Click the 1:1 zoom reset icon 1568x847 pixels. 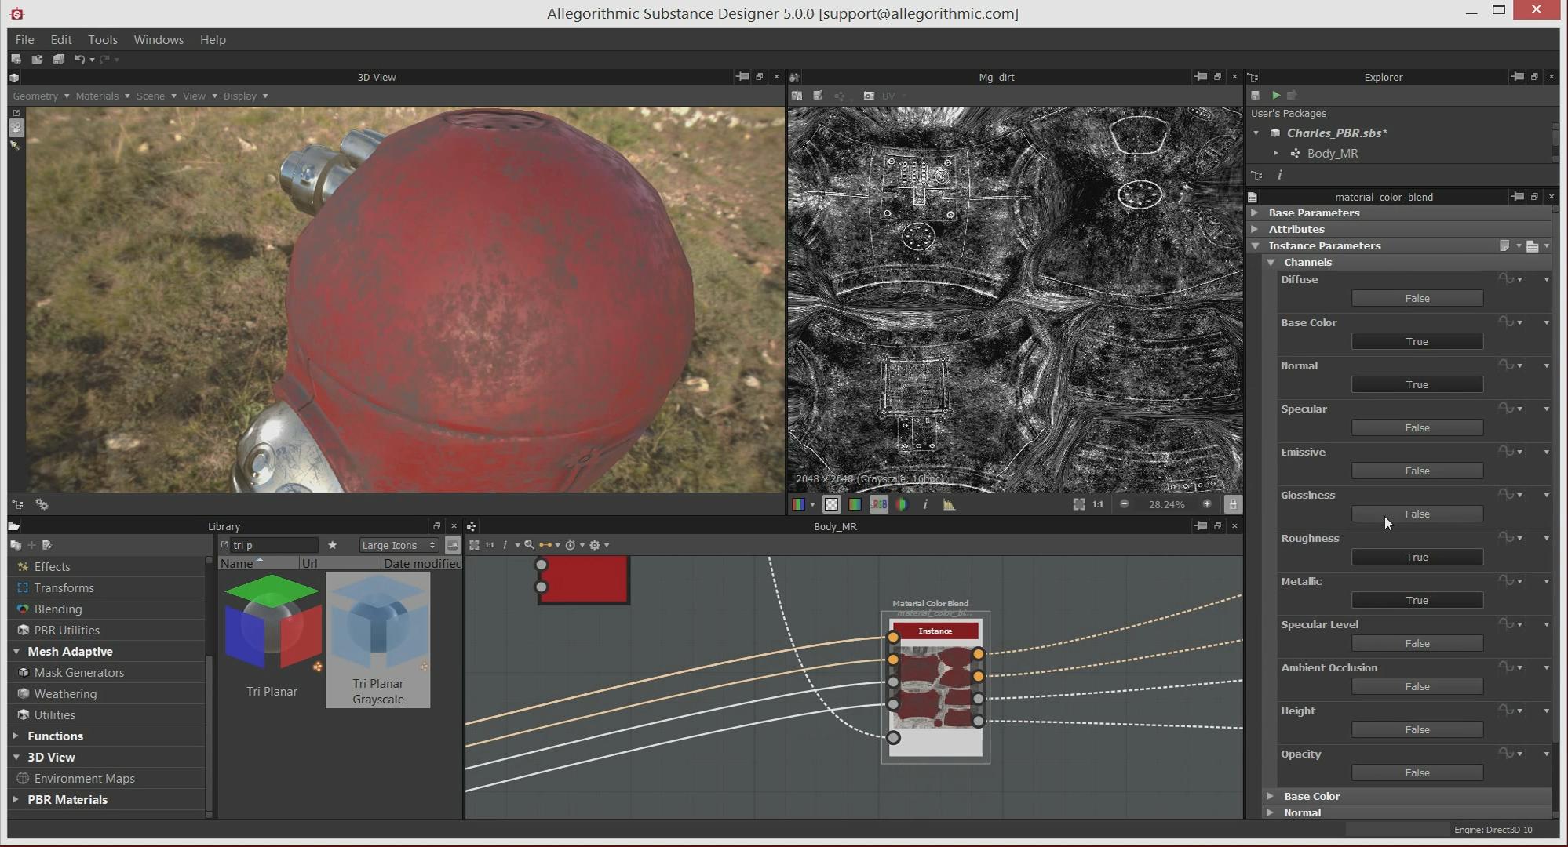pos(1097,504)
